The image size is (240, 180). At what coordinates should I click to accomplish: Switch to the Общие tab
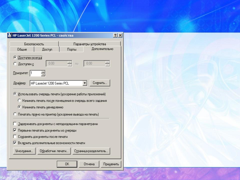pyautogui.click(x=22, y=49)
